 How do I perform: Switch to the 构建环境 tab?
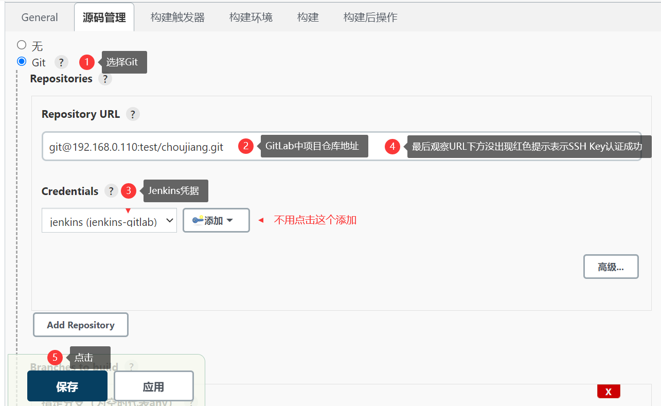pos(251,17)
